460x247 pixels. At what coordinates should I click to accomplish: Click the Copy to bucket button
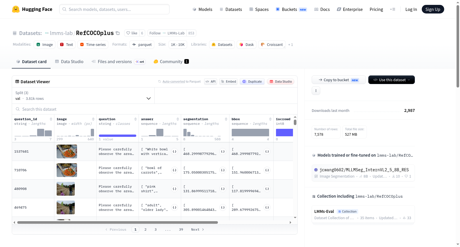click(339, 80)
